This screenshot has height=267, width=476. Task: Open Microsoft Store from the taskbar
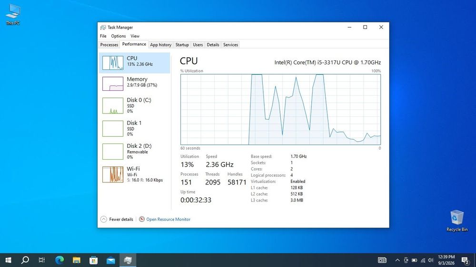(93, 260)
